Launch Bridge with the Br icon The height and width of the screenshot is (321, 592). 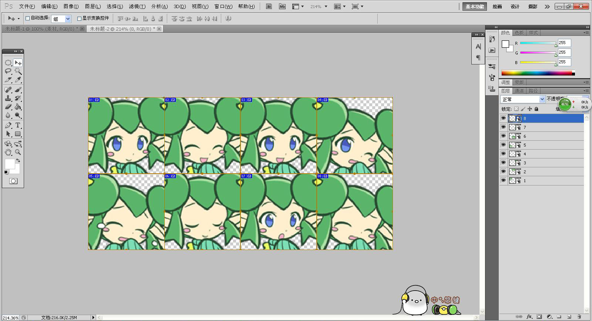coord(269,6)
